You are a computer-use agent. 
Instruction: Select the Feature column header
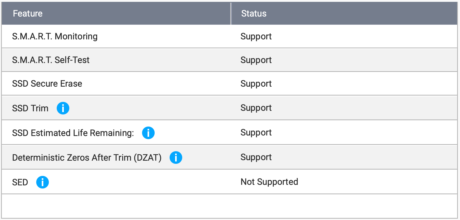click(28, 13)
